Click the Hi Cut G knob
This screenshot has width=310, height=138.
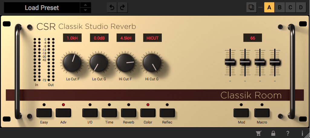152,63
